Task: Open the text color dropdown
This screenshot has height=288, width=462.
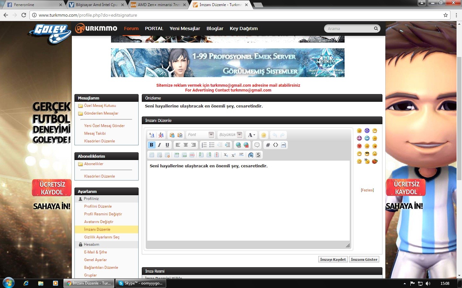Action: tap(252, 135)
